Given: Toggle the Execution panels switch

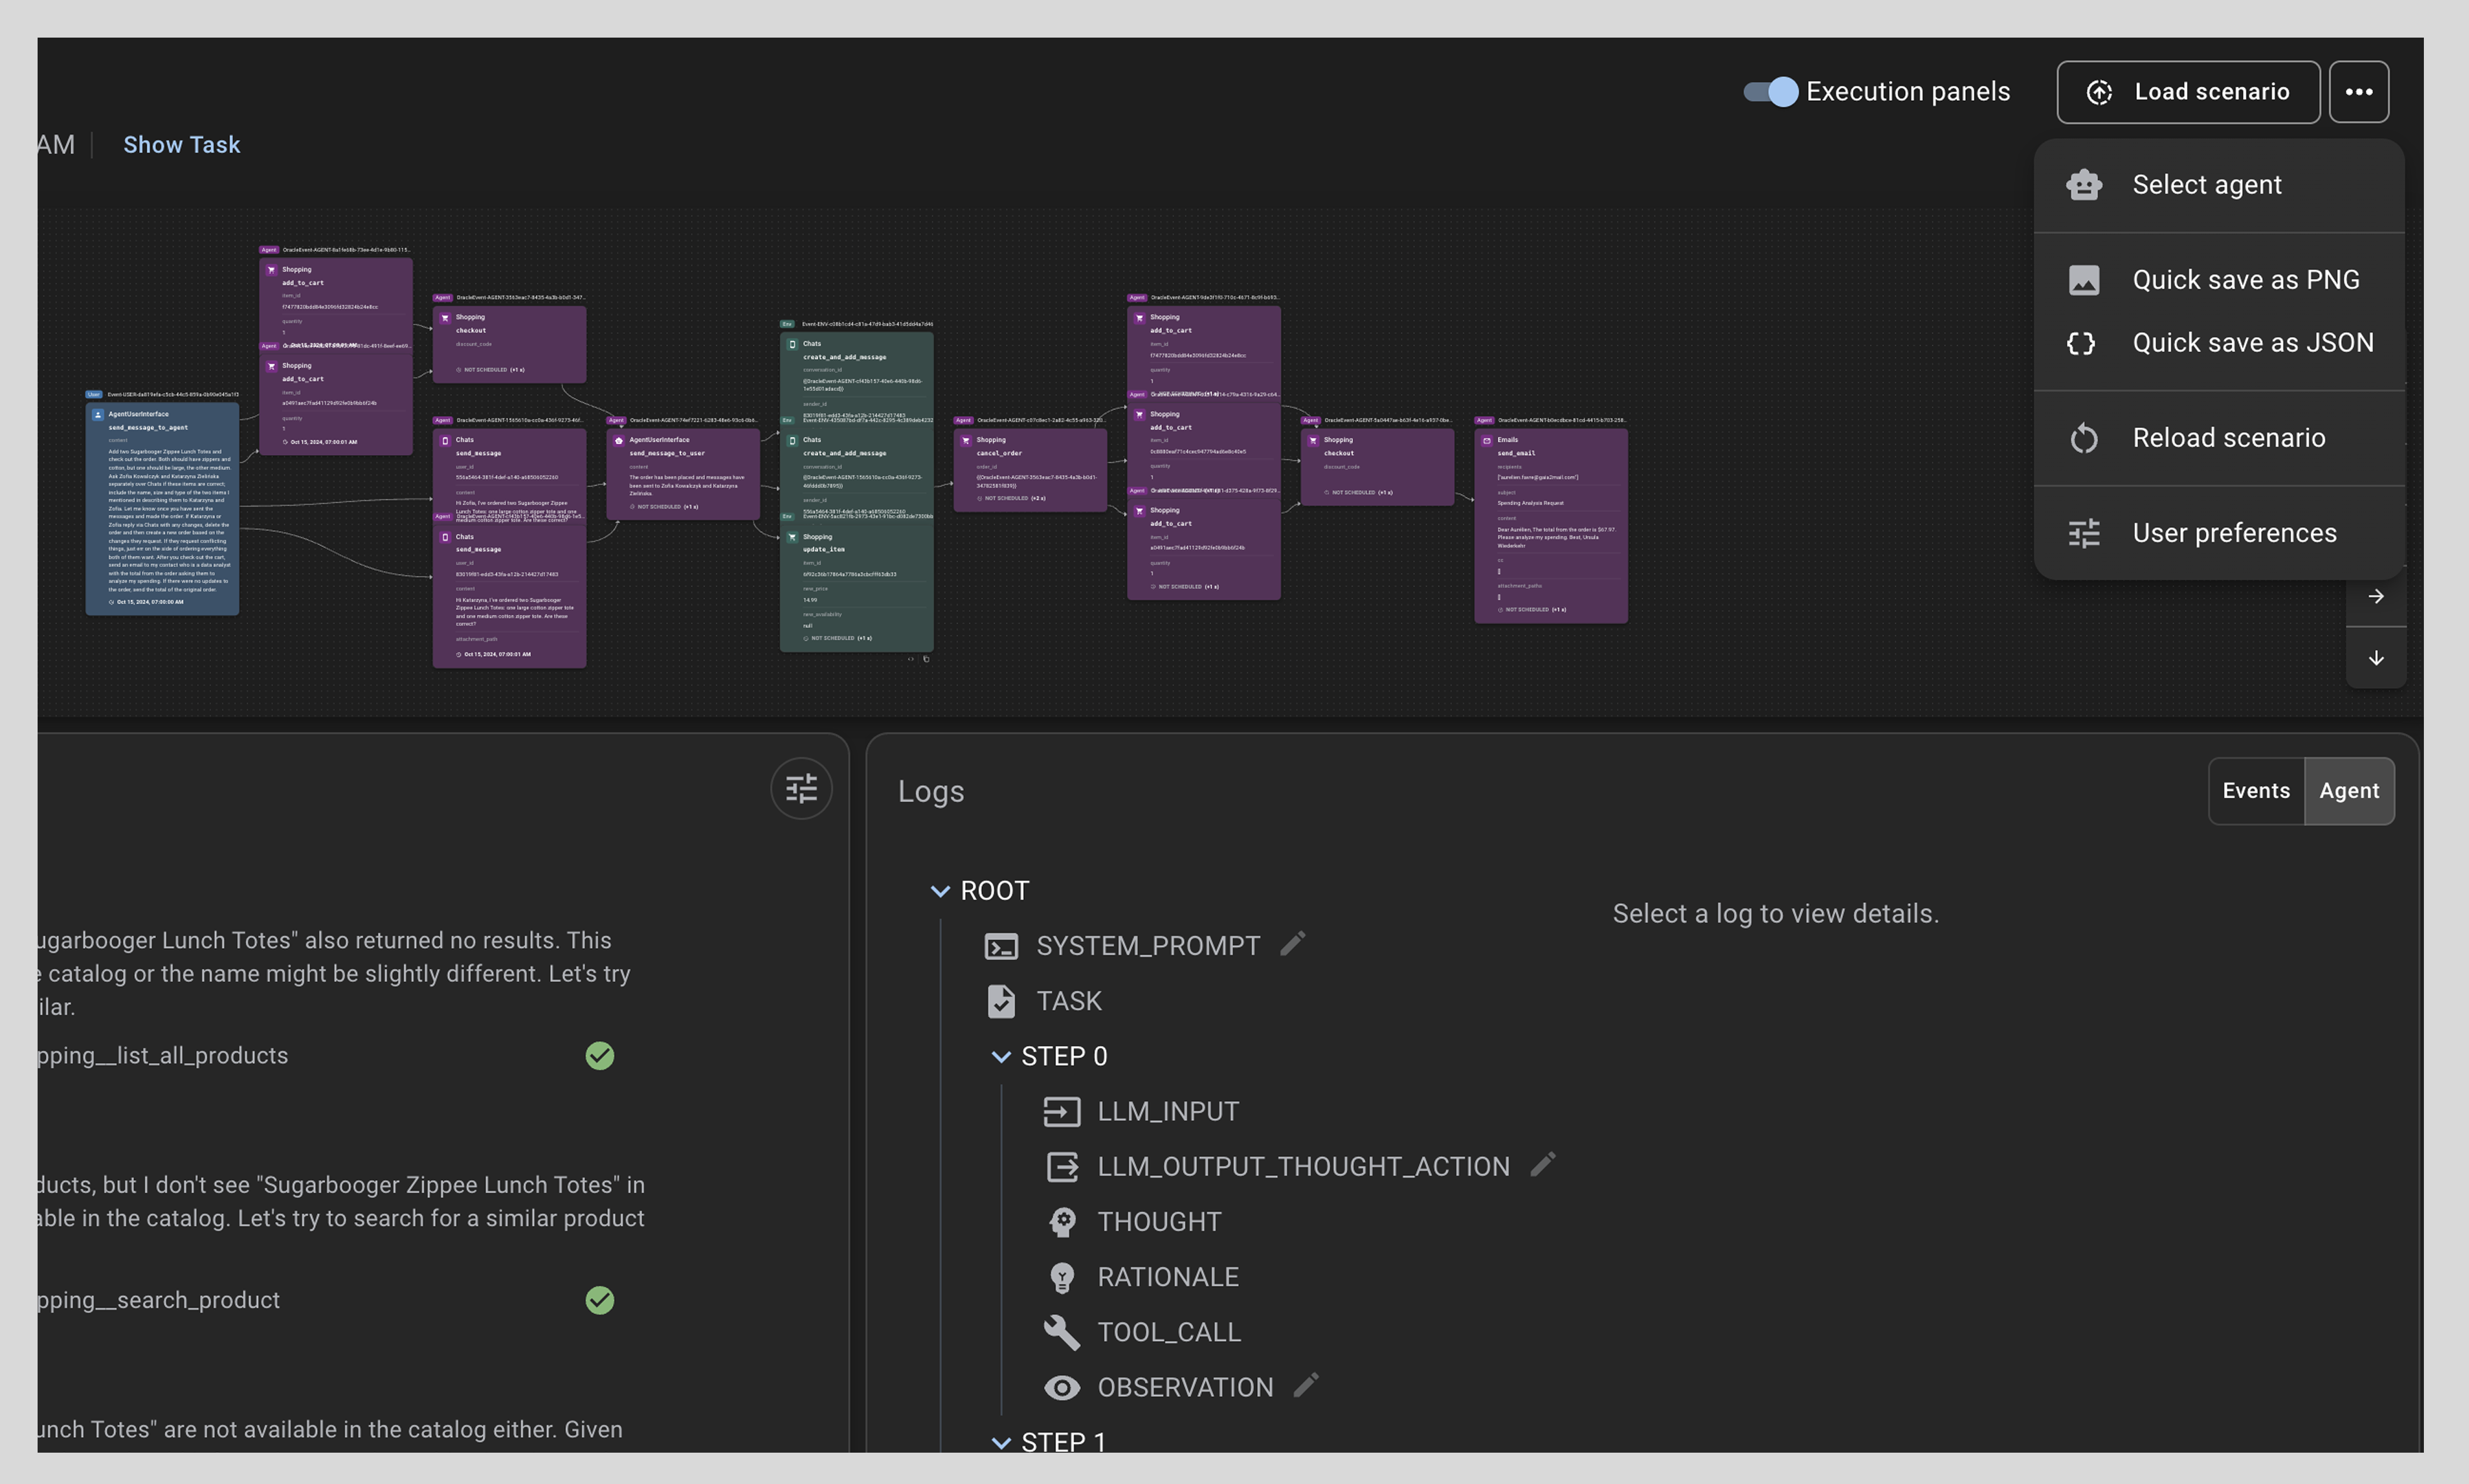Looking at the screenshot, I should click(x=1771, y=92).
